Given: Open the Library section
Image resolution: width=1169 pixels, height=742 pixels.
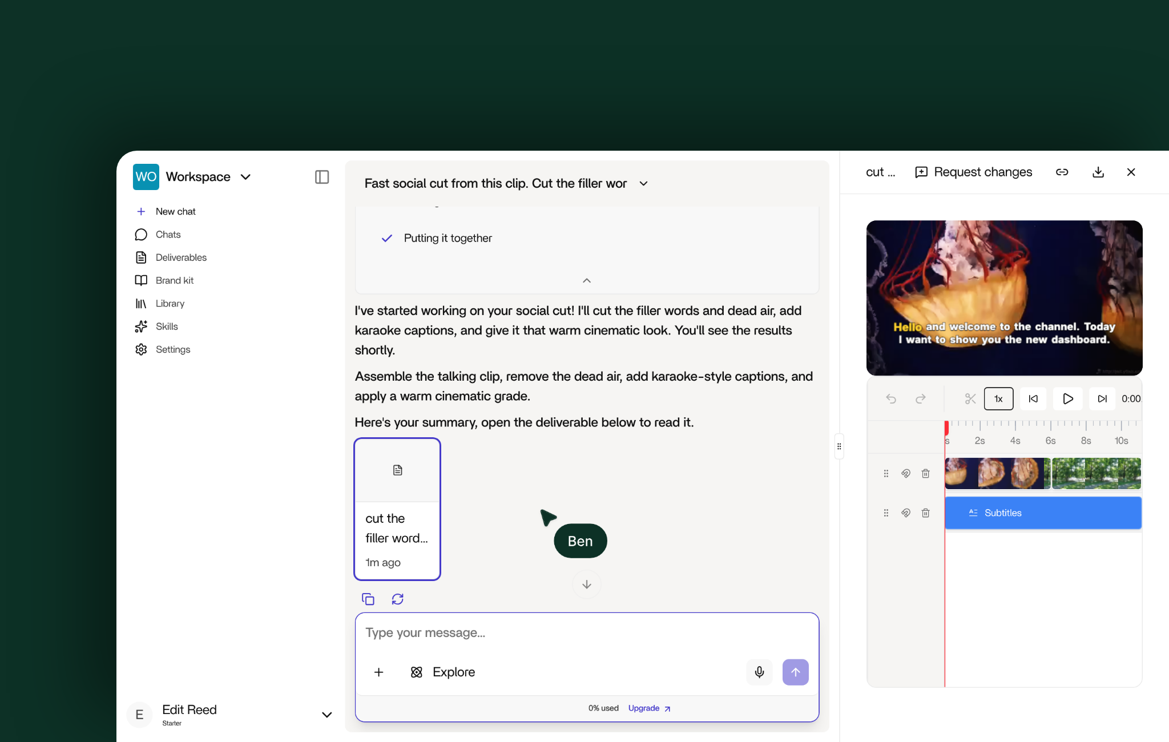Looking at the screenshot, I should [160, 304].
